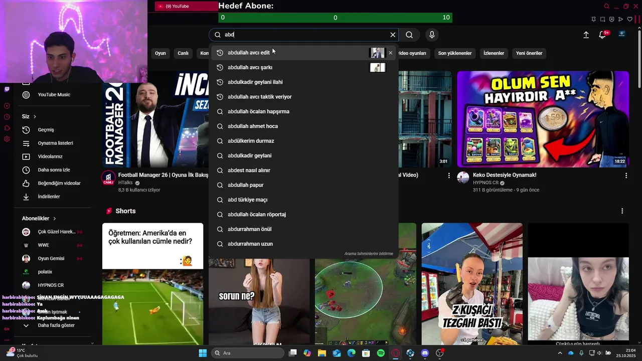The width and height of the screenshot is (642, 361).
Task: Select the 'Canlı' filter chip
Action: point(183,53)
